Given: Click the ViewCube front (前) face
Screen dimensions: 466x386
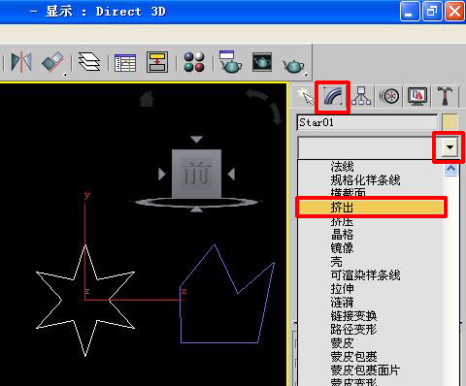Looking at the screenshot, I should coord(196,174).
